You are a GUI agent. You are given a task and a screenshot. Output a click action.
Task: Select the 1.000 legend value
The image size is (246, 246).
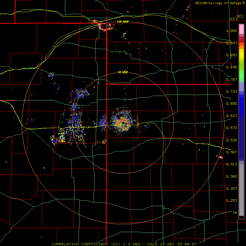tap(232, 31)
